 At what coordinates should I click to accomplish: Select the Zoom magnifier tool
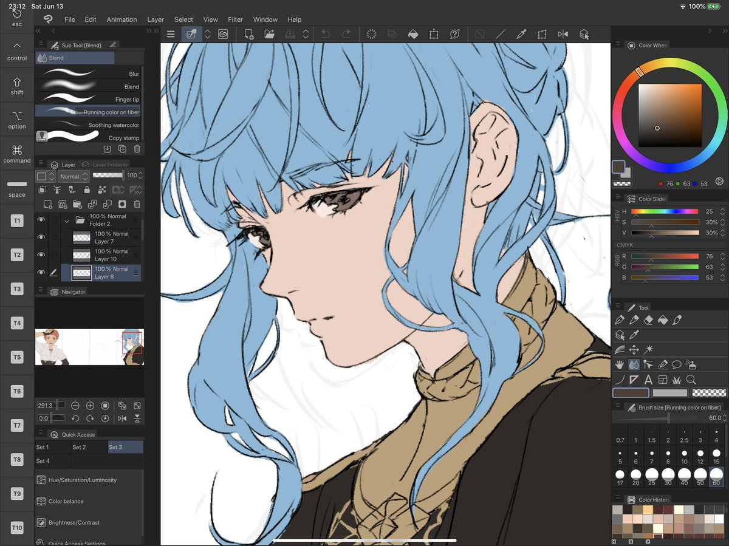coord(691,380)
